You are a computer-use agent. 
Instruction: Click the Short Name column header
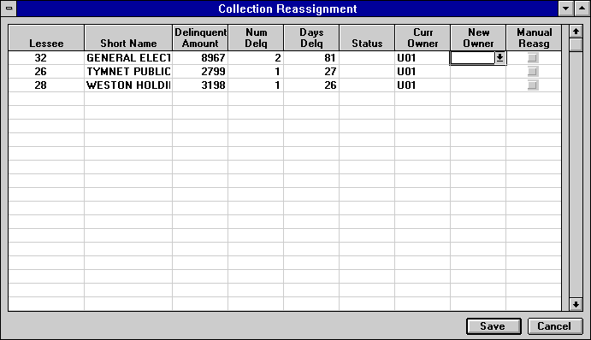(128, 38)
